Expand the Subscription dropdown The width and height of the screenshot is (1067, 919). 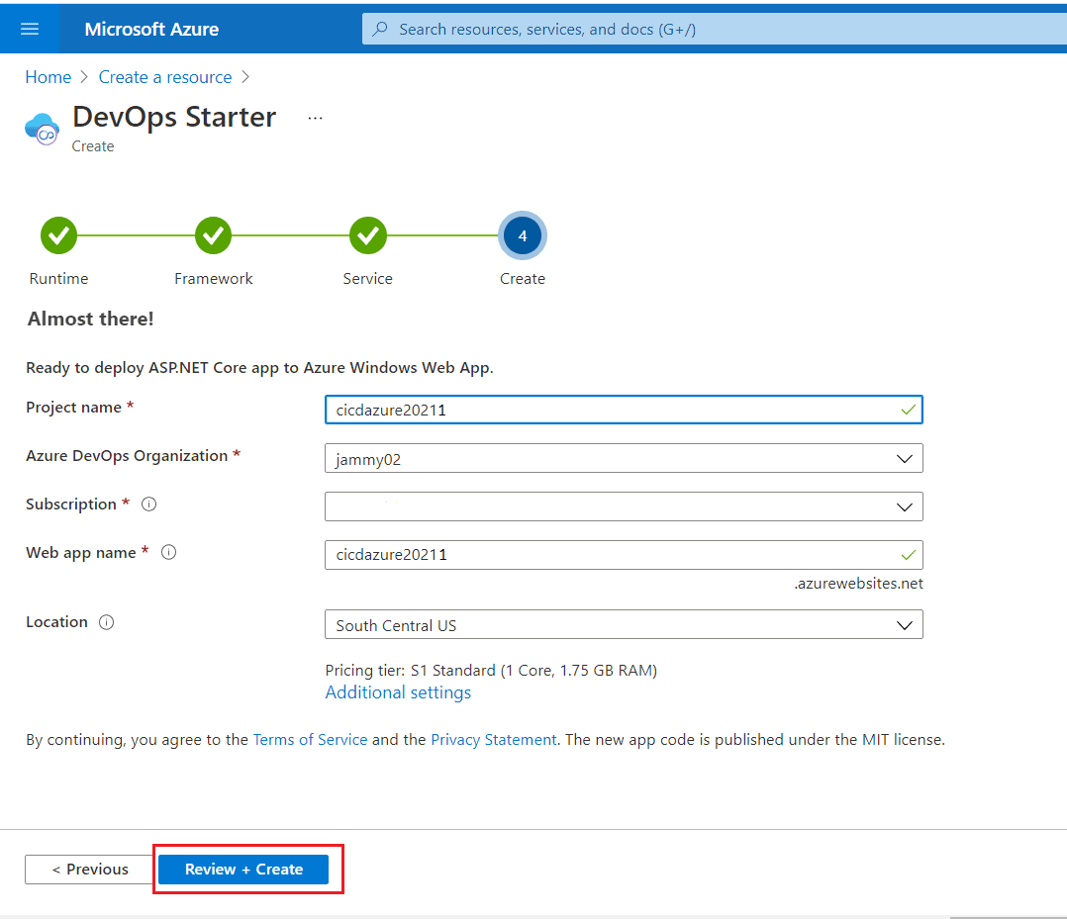point(904,506)
